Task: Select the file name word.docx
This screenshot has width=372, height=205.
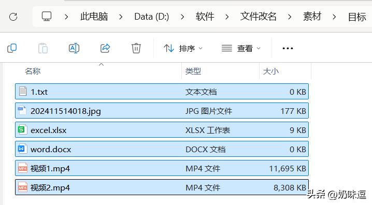Action: click(x=51, y=149)
